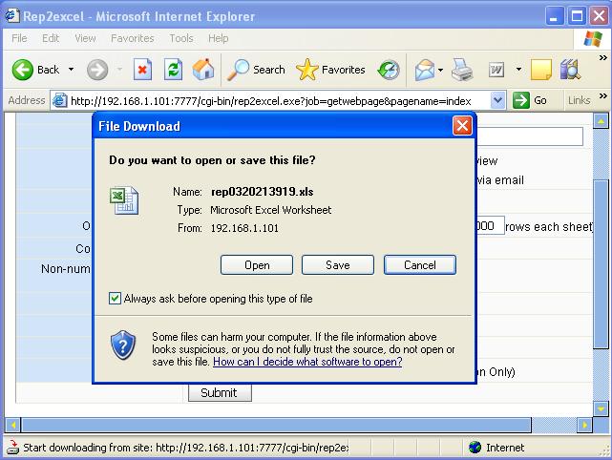Click the Edit with Word icon

point(496,70)
